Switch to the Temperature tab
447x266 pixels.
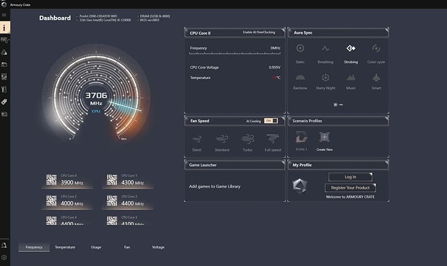(x=65, y=247)
